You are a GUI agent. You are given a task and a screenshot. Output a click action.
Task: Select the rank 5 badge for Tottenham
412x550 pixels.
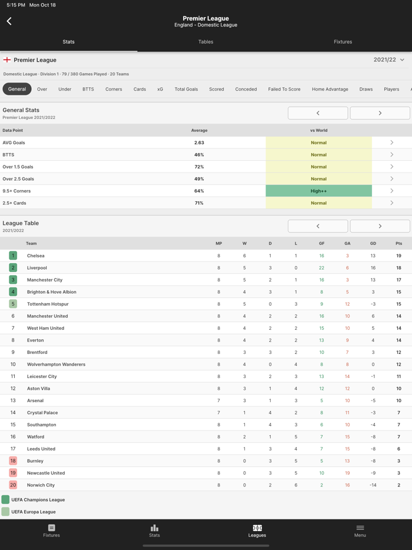pyautogui.click(x=13, y=304)
